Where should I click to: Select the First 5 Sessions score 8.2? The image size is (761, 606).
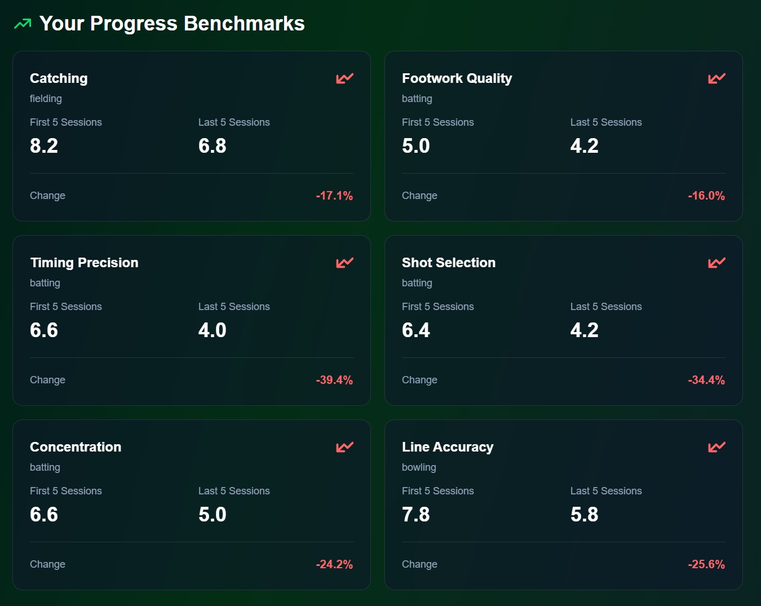pos(44,145)
